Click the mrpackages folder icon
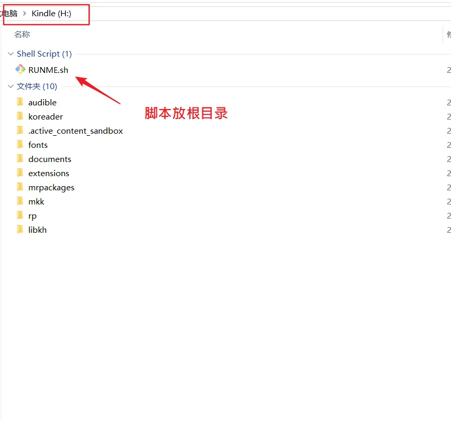Viewport: 451px width, 421px height. tap(20, 187)
